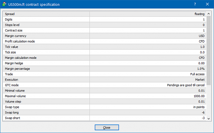The height and width of the screenshot is (133, 214).
Task: Select the Margin hedge row label
Action: click(14, 63)
